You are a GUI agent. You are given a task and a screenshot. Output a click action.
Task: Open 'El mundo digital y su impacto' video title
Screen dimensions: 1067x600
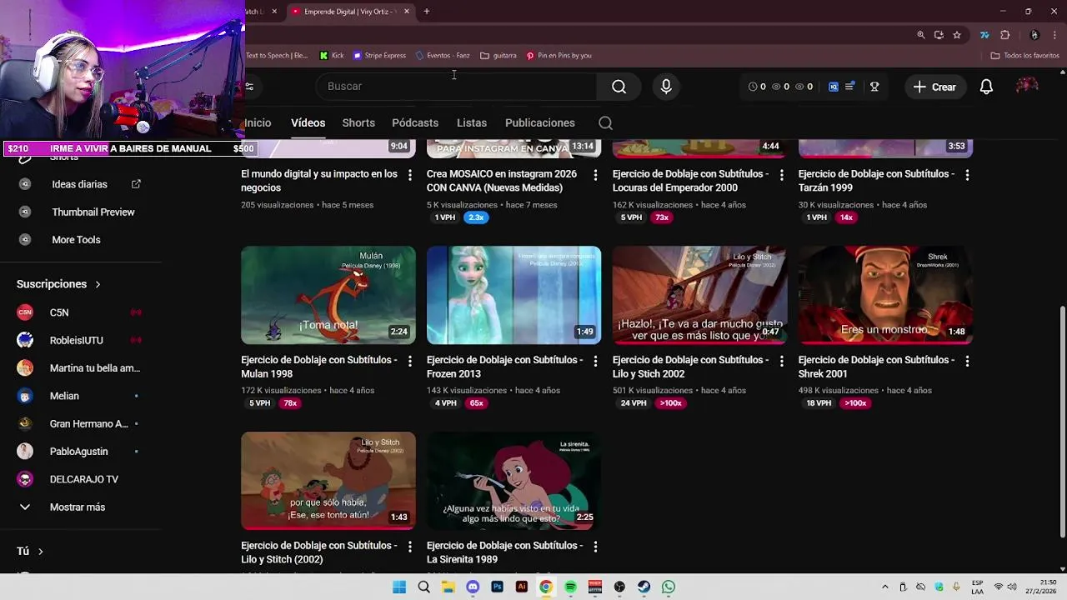[319, 181]
